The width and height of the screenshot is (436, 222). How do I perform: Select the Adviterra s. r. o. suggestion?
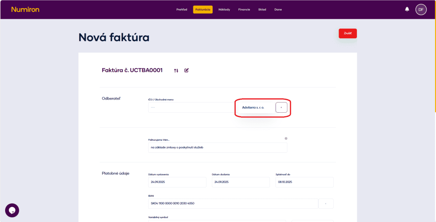[253, 107]
